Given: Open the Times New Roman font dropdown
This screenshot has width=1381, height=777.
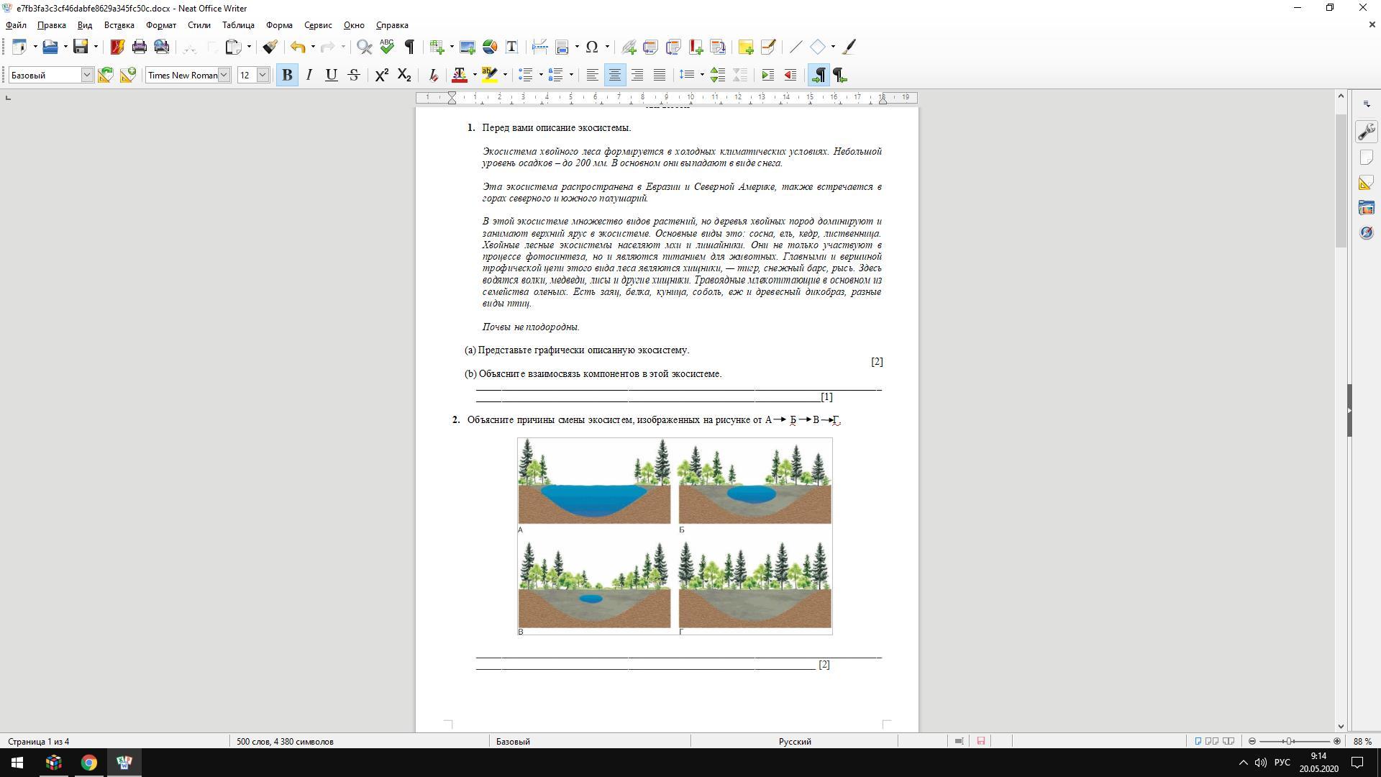Looking at the screenshot, I should click(224, 75).
